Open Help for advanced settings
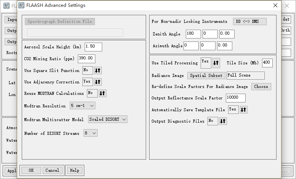The height and width of the screenshot is (179, 296). (74, 170)
